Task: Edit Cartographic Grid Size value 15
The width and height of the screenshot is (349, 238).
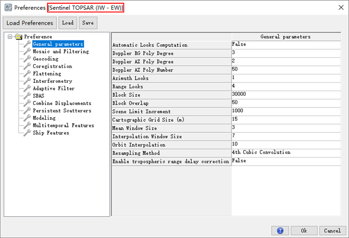Action: pos(286,120)
